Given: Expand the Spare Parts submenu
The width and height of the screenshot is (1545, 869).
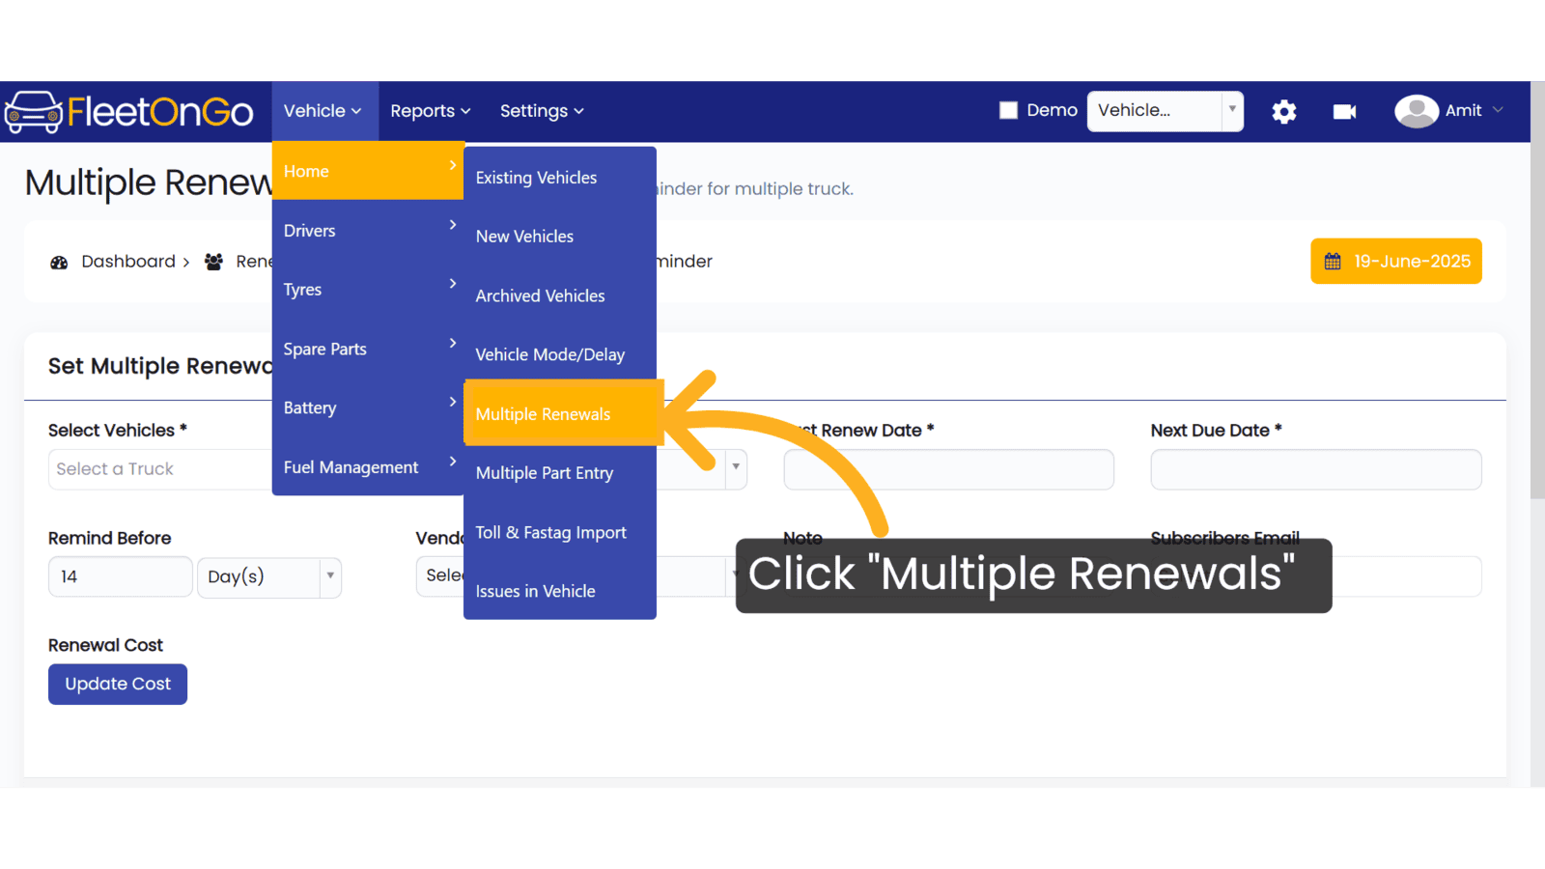Looking at the screenshot, I should tap(368, 349).
